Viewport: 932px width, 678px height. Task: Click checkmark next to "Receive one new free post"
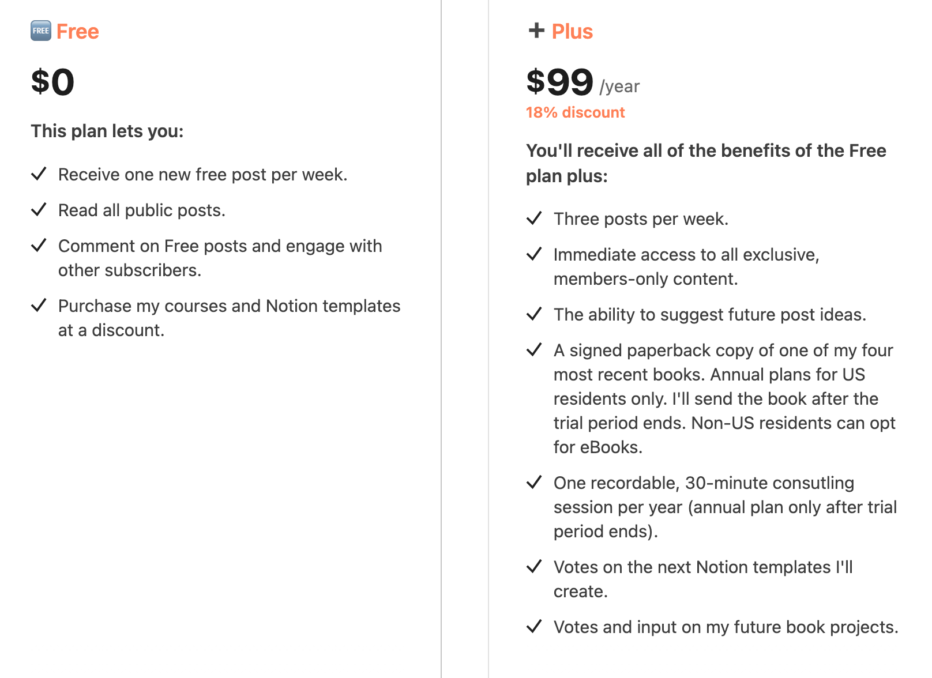(39, 174)
